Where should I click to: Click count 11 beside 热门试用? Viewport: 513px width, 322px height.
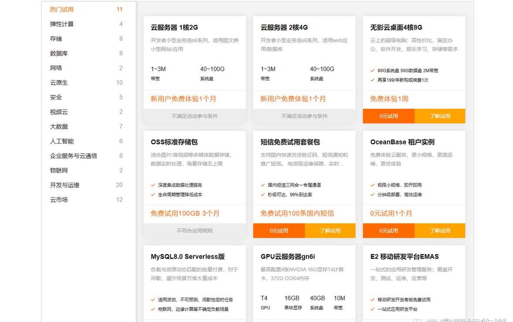pyautogui.click(x=120, y=10)
